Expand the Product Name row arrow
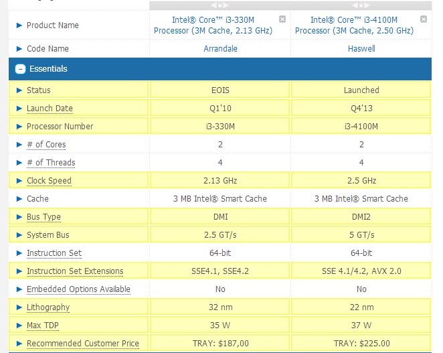This screenshot has width=443, height=353. click(x=19, y=25)
